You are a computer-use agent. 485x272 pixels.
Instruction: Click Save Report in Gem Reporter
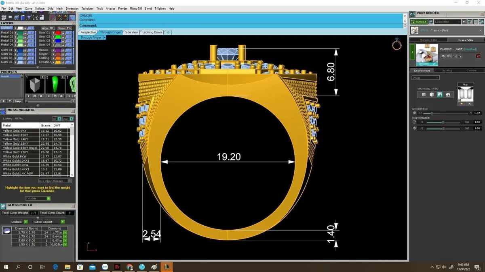49,222
